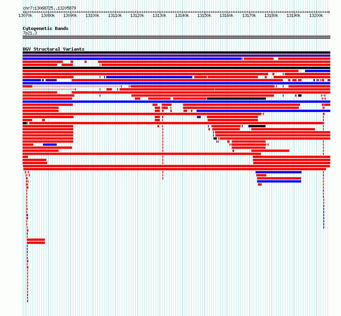Image resolution: width=341 pixels, height=316 pixels.
Task: Click the right arrowhead of the ruler
Action: click(x=329, y=12)
